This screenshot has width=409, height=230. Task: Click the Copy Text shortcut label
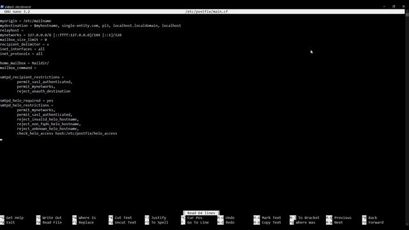click(x=271, y=222)
